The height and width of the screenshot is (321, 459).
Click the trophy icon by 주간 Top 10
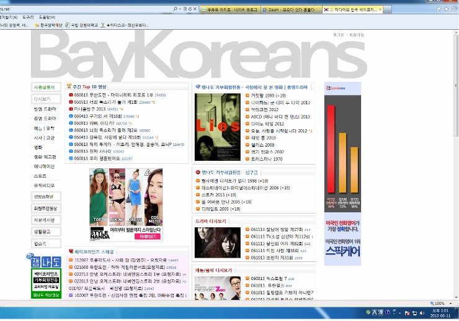[x=69, y=86]
